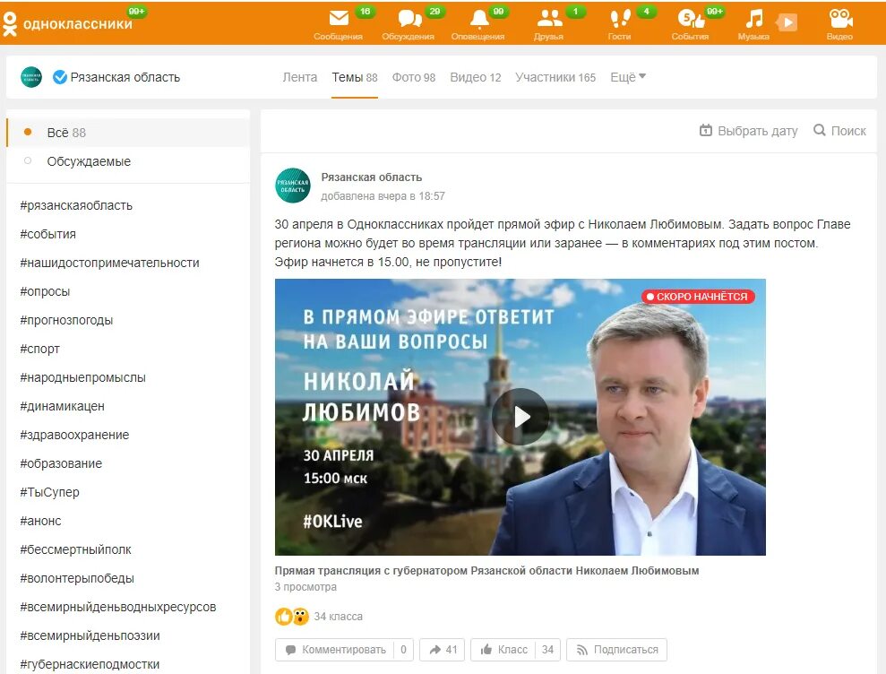Open the Video camera icon
The width and height of the screenshot is (886, 674).
(x=840, y=19)
